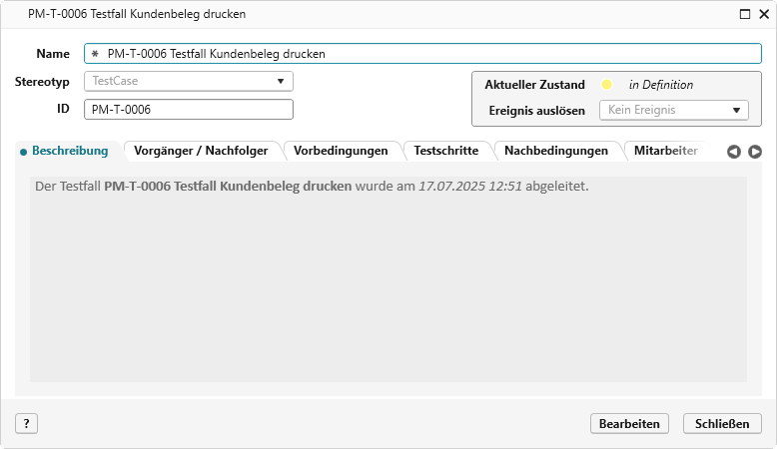Click into the ID field PM-T-0006
The image size is (777, 449).
coord(188,110)
